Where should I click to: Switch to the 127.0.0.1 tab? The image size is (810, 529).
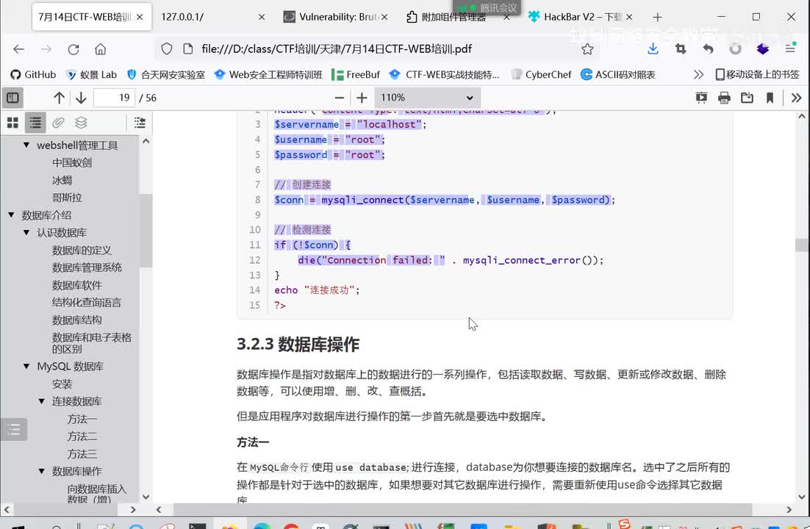[213, 17]
